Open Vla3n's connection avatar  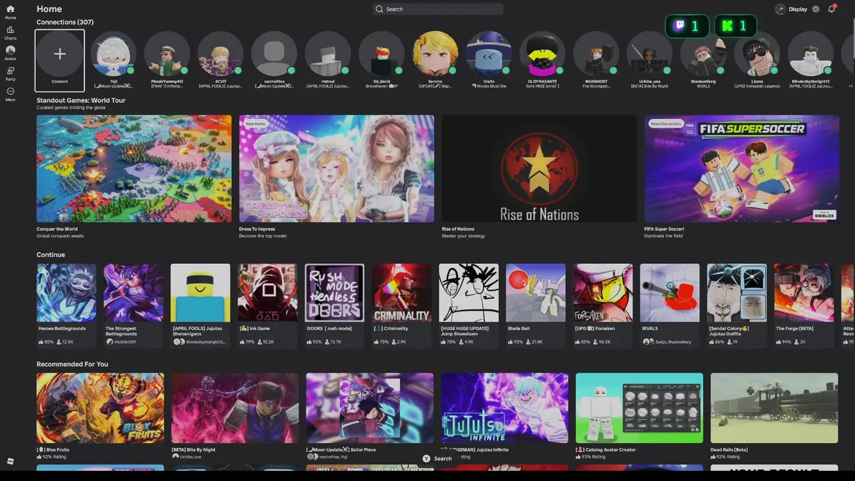[x=489, y=54]
